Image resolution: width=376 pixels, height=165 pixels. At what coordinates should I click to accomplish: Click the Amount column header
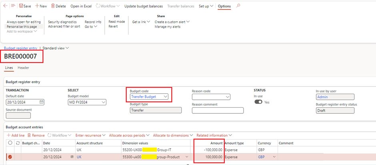coord(216,143)
